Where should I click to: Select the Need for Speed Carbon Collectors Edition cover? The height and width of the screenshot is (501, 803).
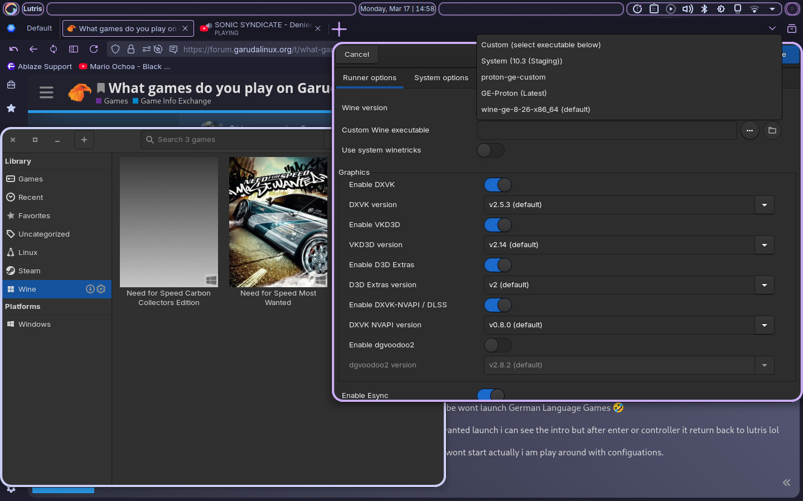169,222
